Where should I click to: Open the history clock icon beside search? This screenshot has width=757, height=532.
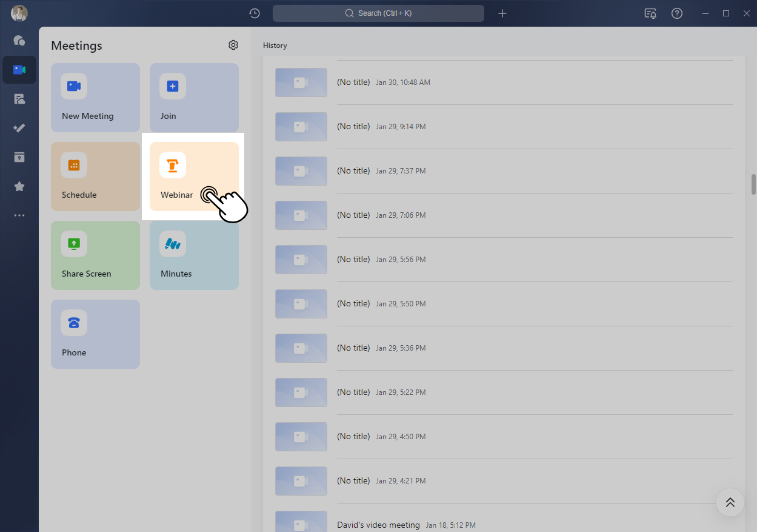click(x=255, y=13)
